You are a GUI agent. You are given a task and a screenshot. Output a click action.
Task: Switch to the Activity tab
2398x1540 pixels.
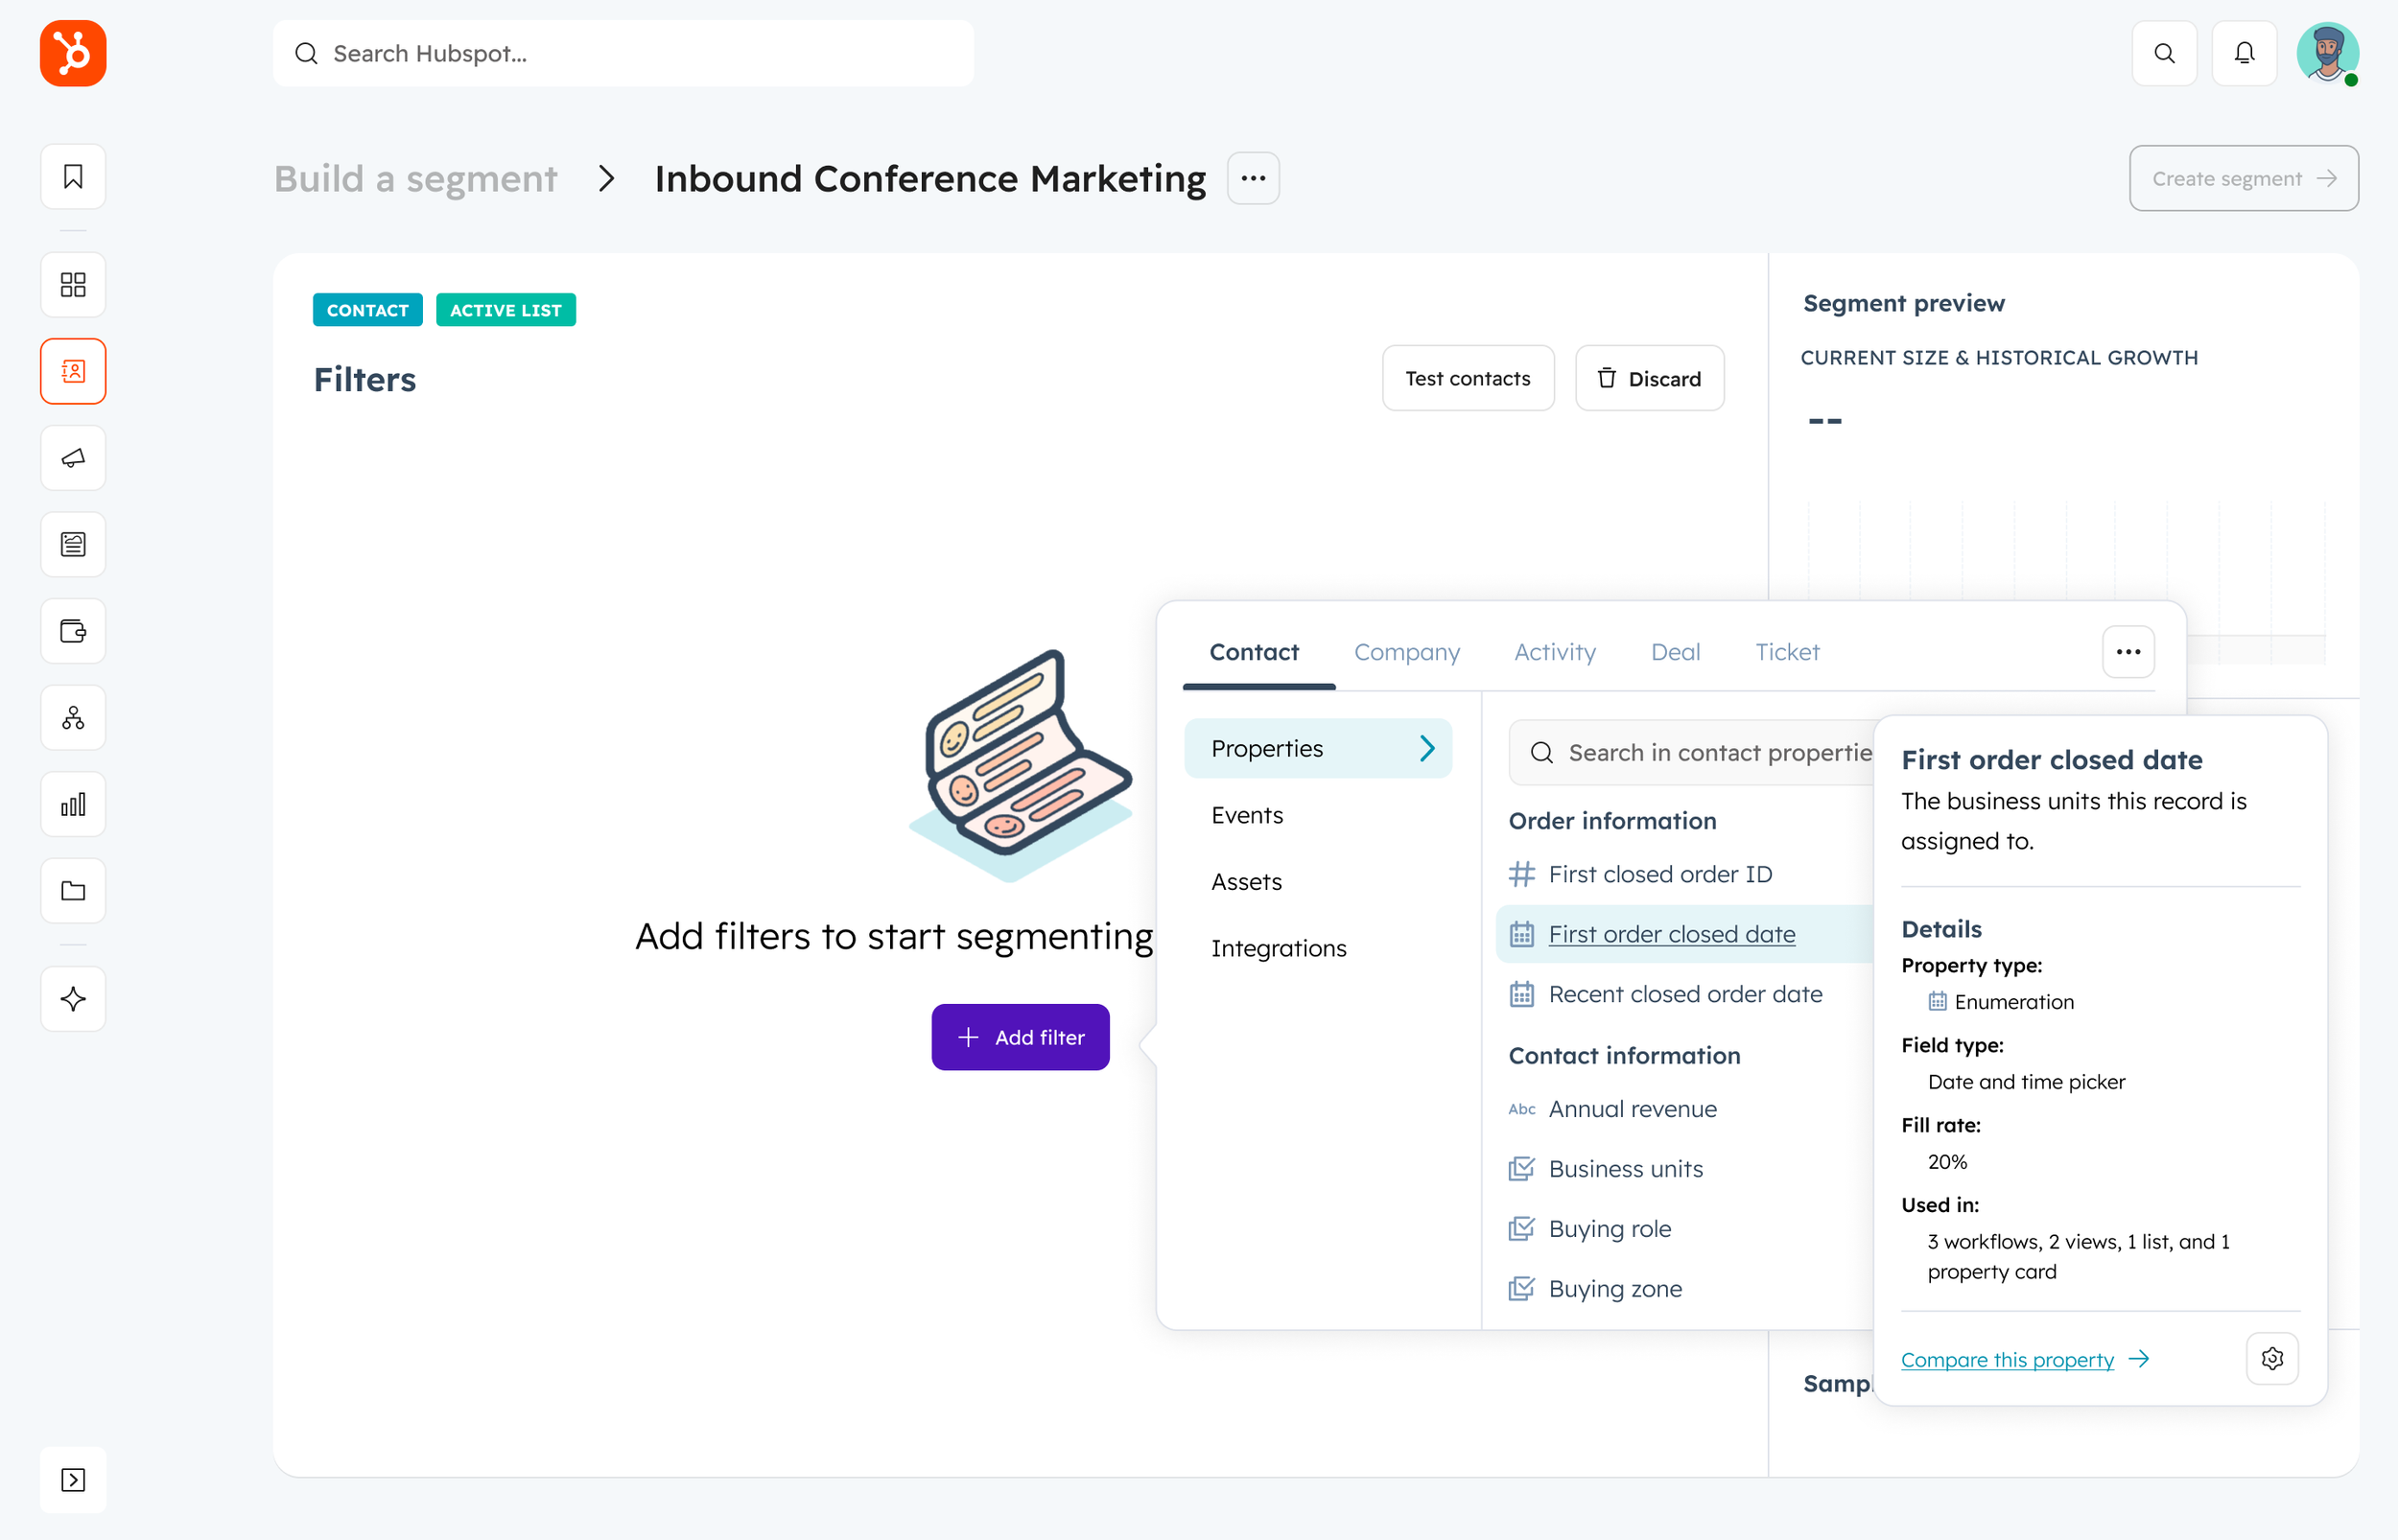pyautogui.click(x=1554, y=652)
